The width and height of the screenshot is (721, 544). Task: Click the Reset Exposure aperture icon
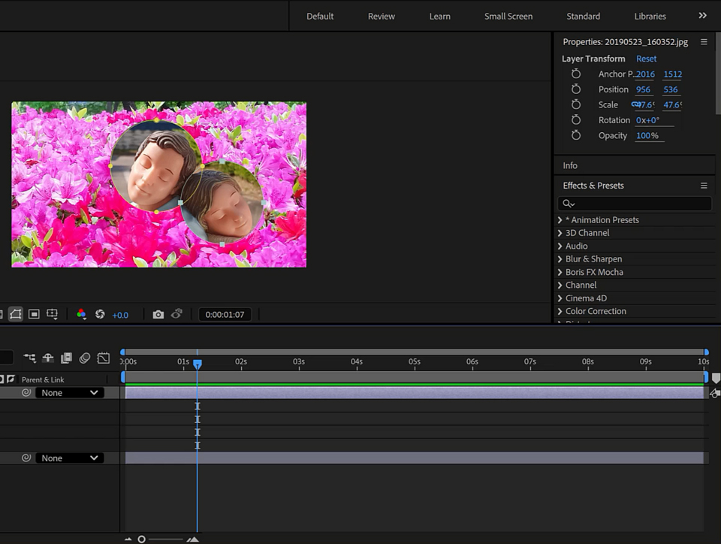click(x=100, y=315)
